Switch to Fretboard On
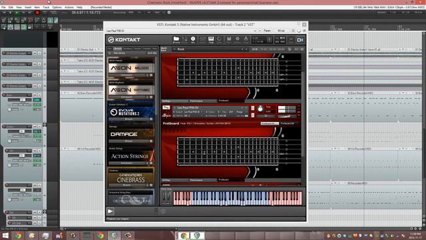This screenshot has width=426, height=240. pos(270,123)
